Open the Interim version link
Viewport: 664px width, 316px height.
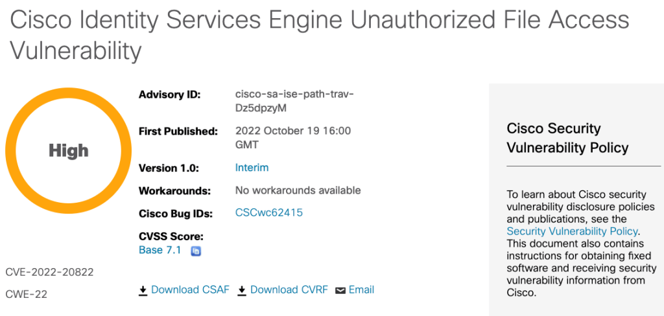click(252, 168)
